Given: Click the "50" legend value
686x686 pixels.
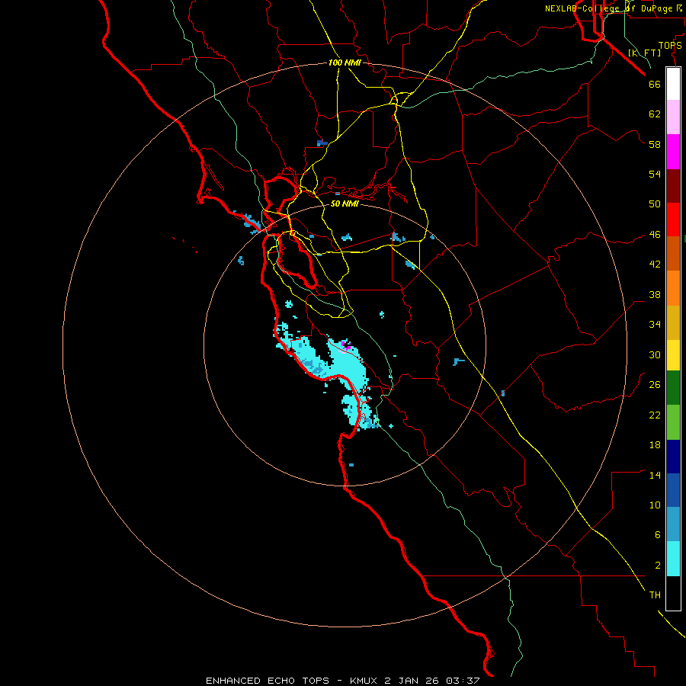Looking at the screenshot, I should click(x=655, y=204).
